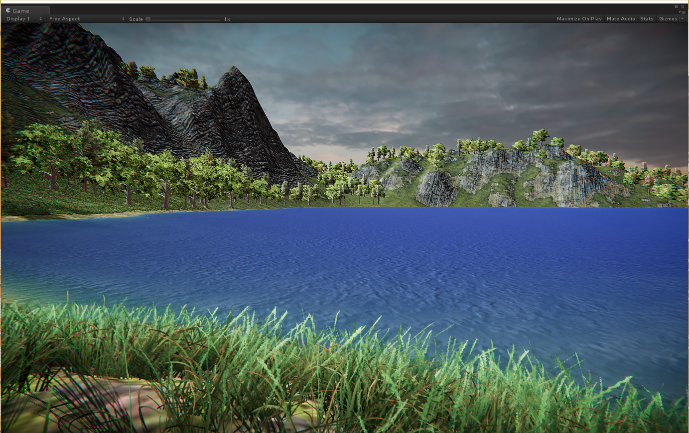Toggle Gizmos display
The height and width of the screenshot is (433, 689).
point(668,19)
